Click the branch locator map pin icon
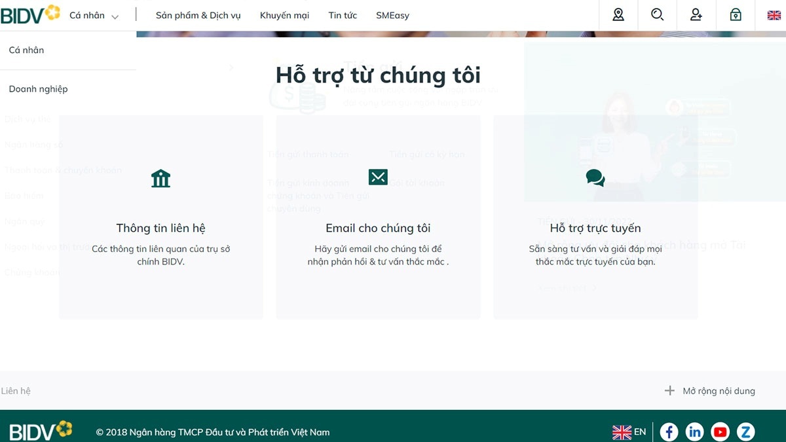Image resolution: width=786 pixels, height=442 pixels. point(618,15)
